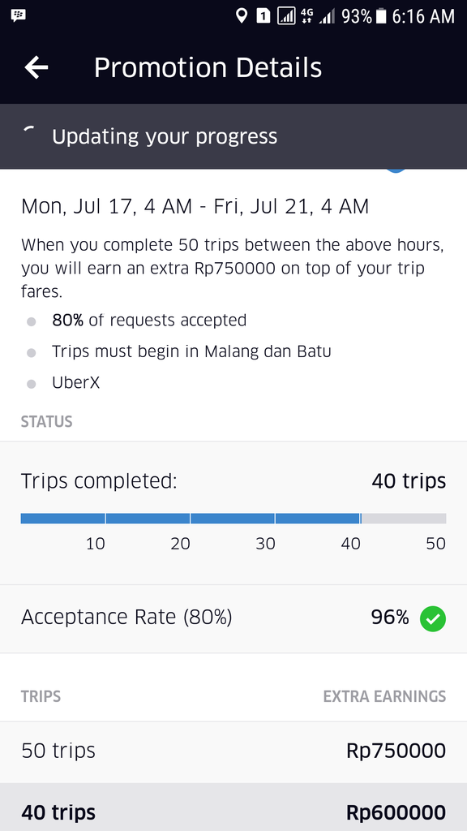Tap the green acceptance rate checkmark
Viewport: 467px width, 831px height.
(x=433, y=618)
